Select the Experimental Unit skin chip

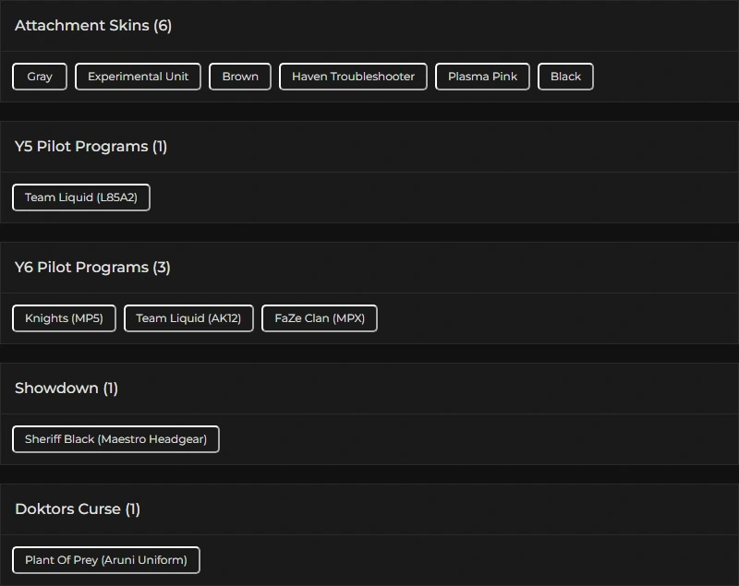pyautogui.click(x=138, y=77)
